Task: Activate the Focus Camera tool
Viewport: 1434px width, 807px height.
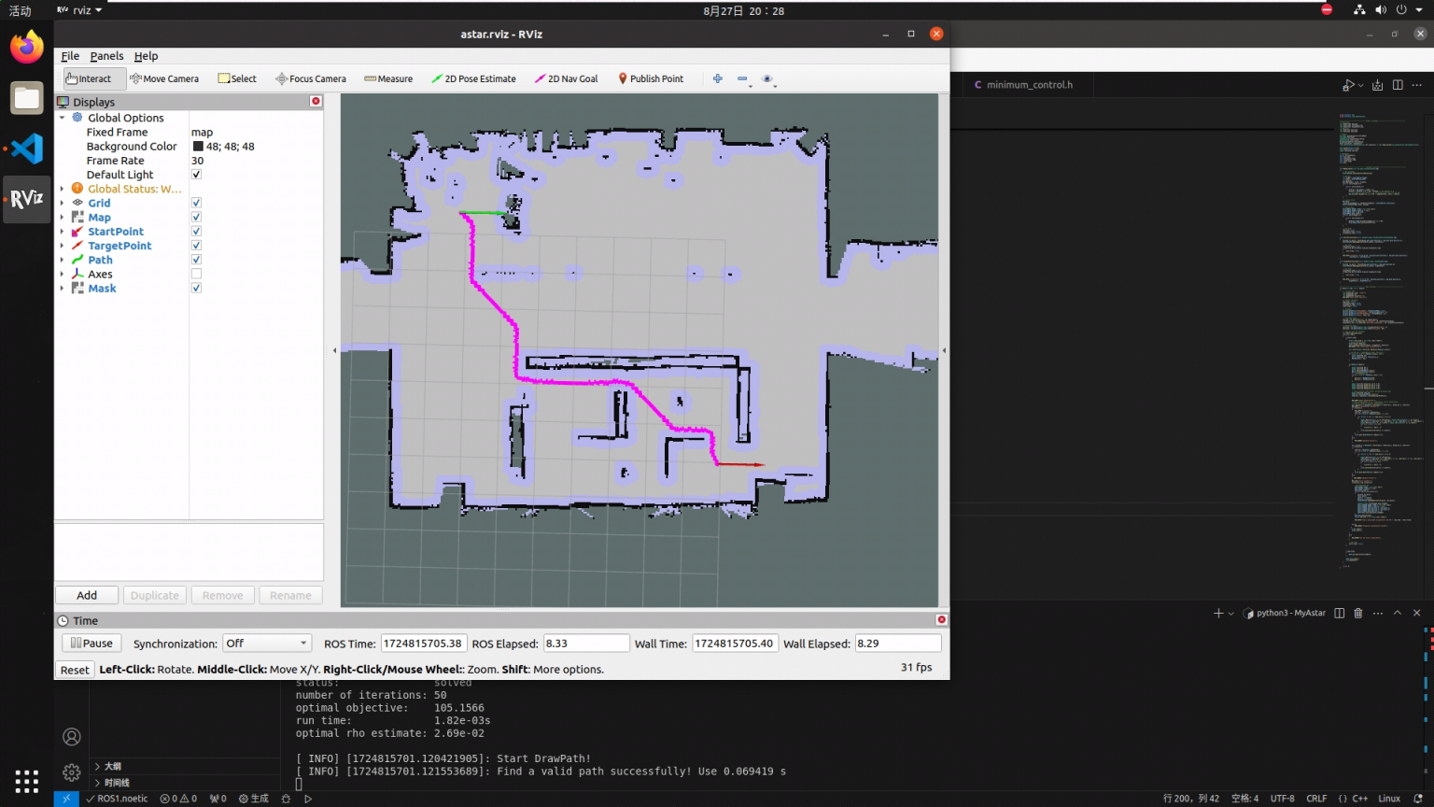Action: tap(311, 79)
